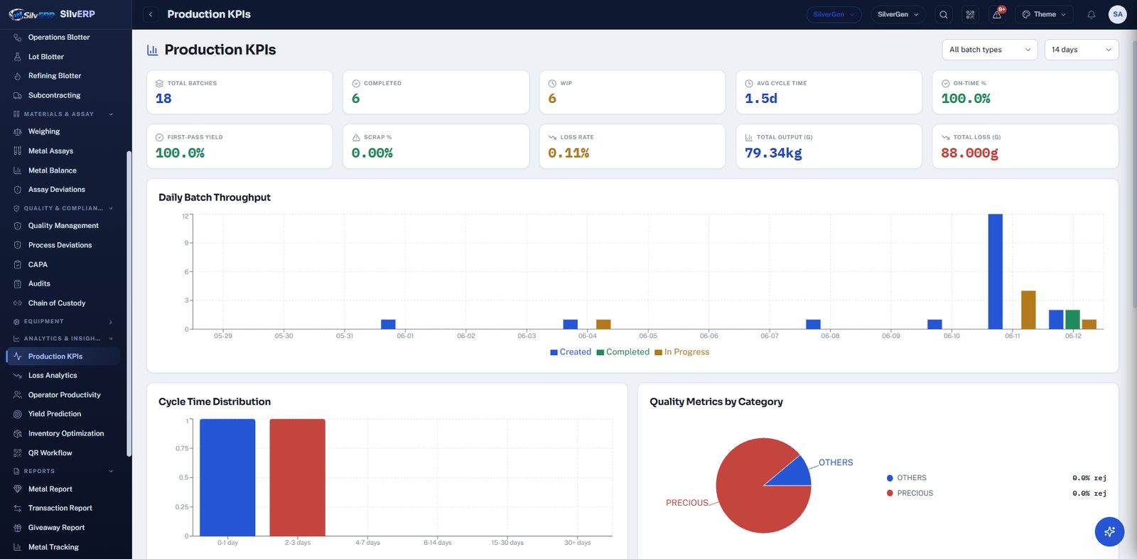Click the Lot Blotter flask icon

[17, 57]
